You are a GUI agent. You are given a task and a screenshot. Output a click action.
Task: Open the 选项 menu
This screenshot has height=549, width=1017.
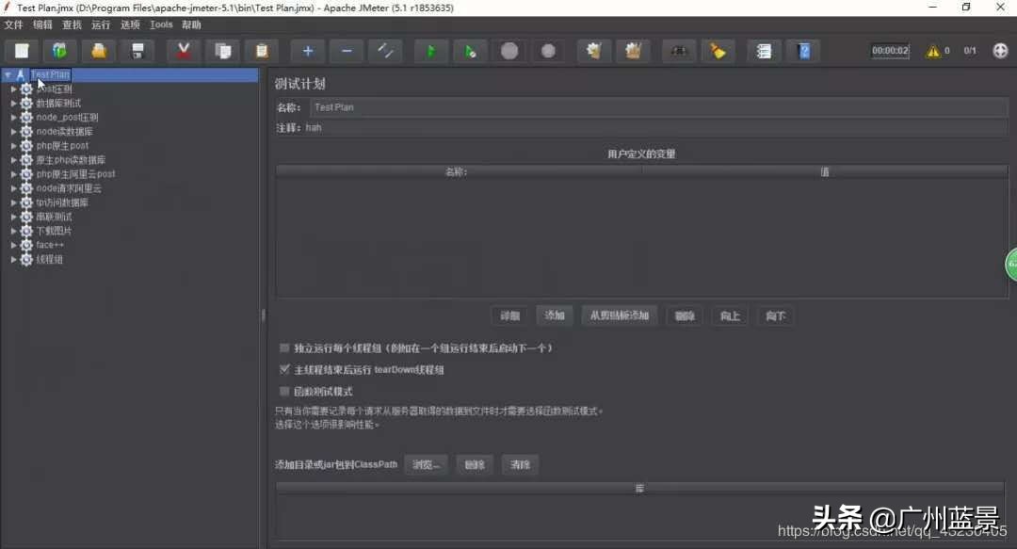(x=130, y=24)
